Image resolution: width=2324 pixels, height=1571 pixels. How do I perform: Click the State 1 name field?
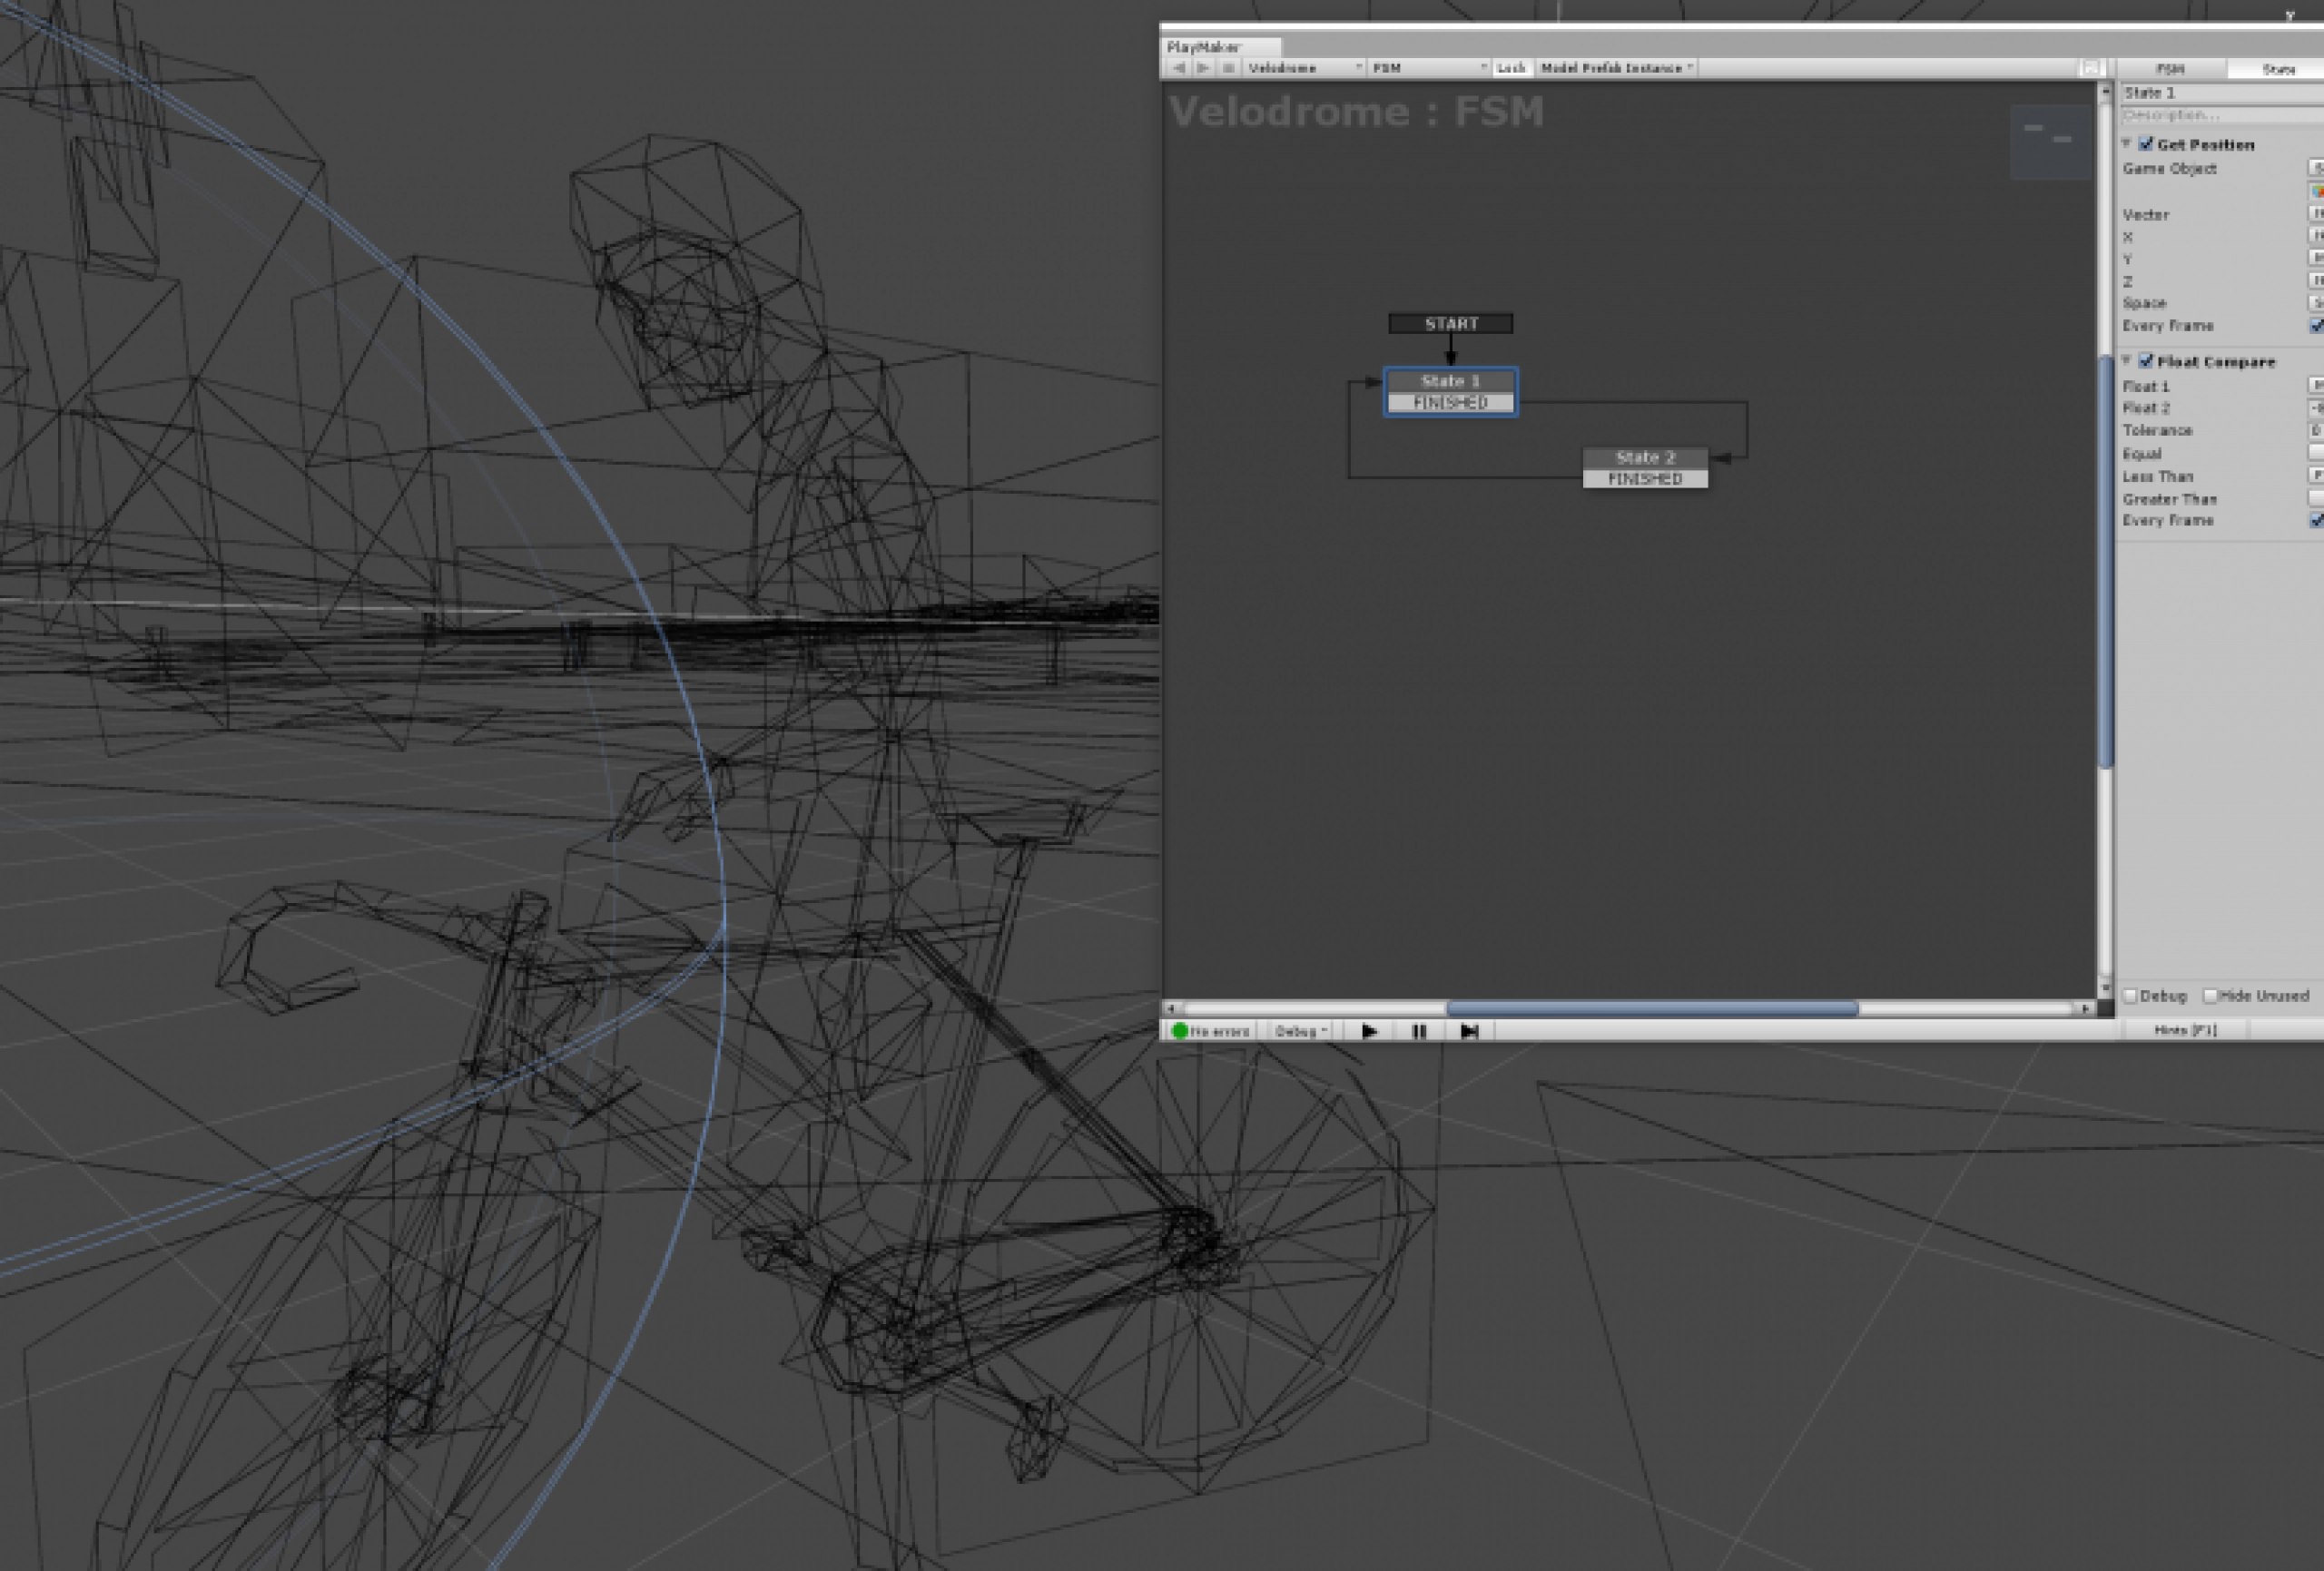(x=2222, y=92)
